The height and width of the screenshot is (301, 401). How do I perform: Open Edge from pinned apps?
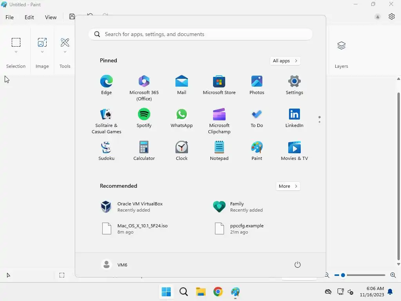point(107,85)
